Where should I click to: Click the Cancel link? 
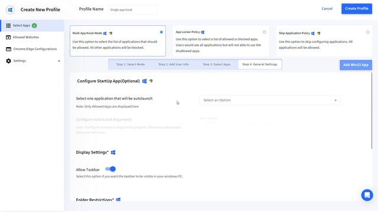(327, 9)
